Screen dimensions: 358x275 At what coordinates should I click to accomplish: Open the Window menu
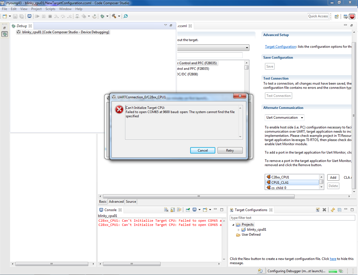click(65, 9)
